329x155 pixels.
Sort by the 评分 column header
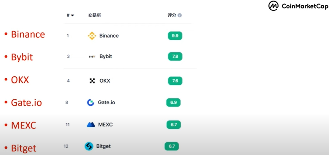pos(172,16)
